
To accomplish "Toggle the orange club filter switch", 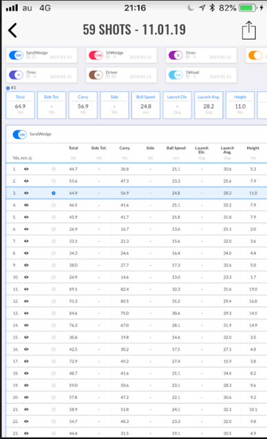I will point(255,55).
